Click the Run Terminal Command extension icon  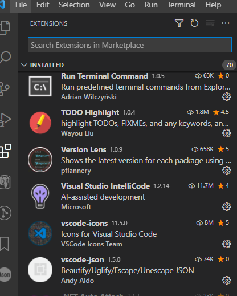coord(40,86)
